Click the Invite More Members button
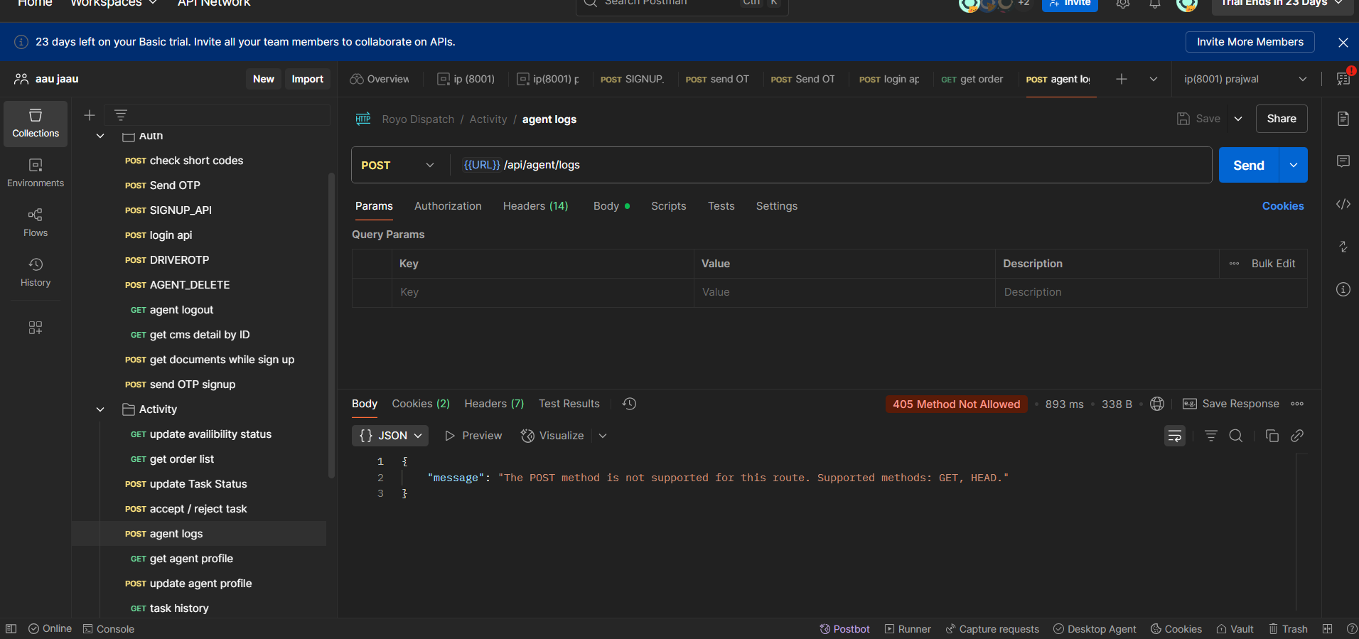The width and height of the screenshot is (1359, 639). click(x=1250, y=42)
